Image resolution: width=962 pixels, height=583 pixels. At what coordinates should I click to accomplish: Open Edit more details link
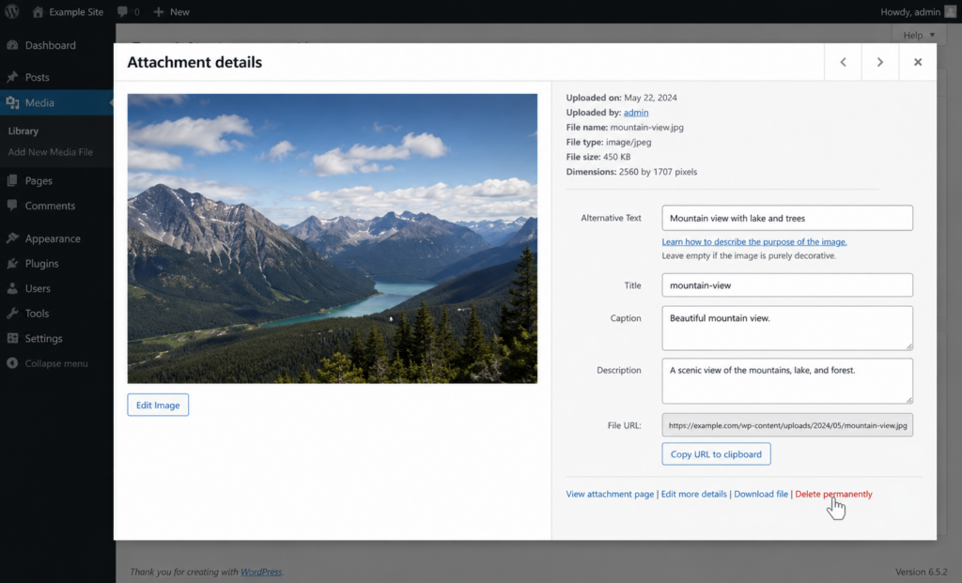[694, 494]
